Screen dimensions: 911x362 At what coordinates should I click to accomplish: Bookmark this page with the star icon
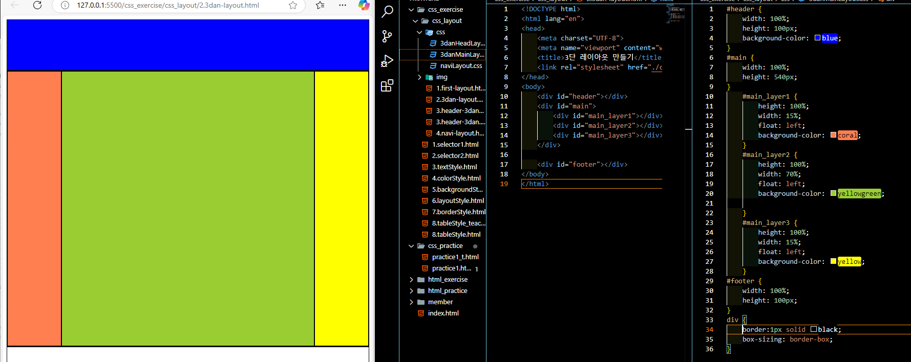pyautogui.click(x=293, y=5)
